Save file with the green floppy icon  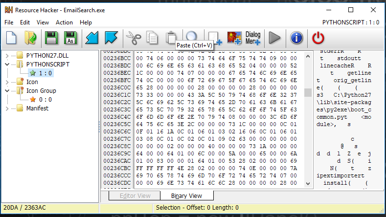coord(51,38)
